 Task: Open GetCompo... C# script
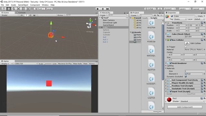151,51
